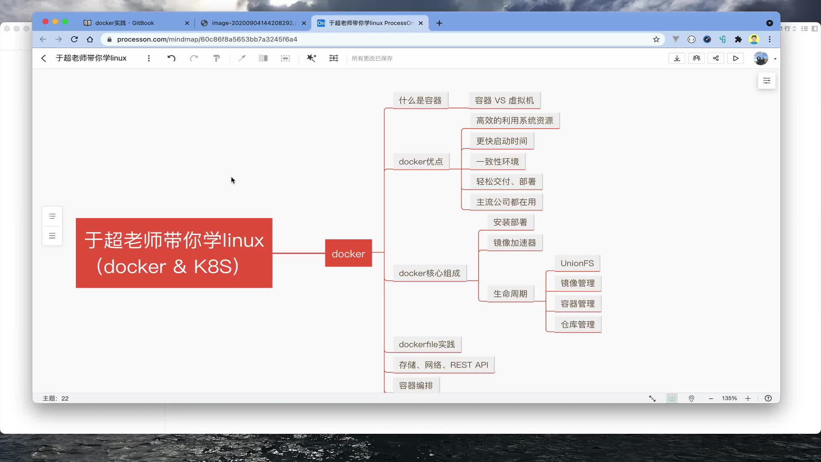Select the docker优点 node

421,162
